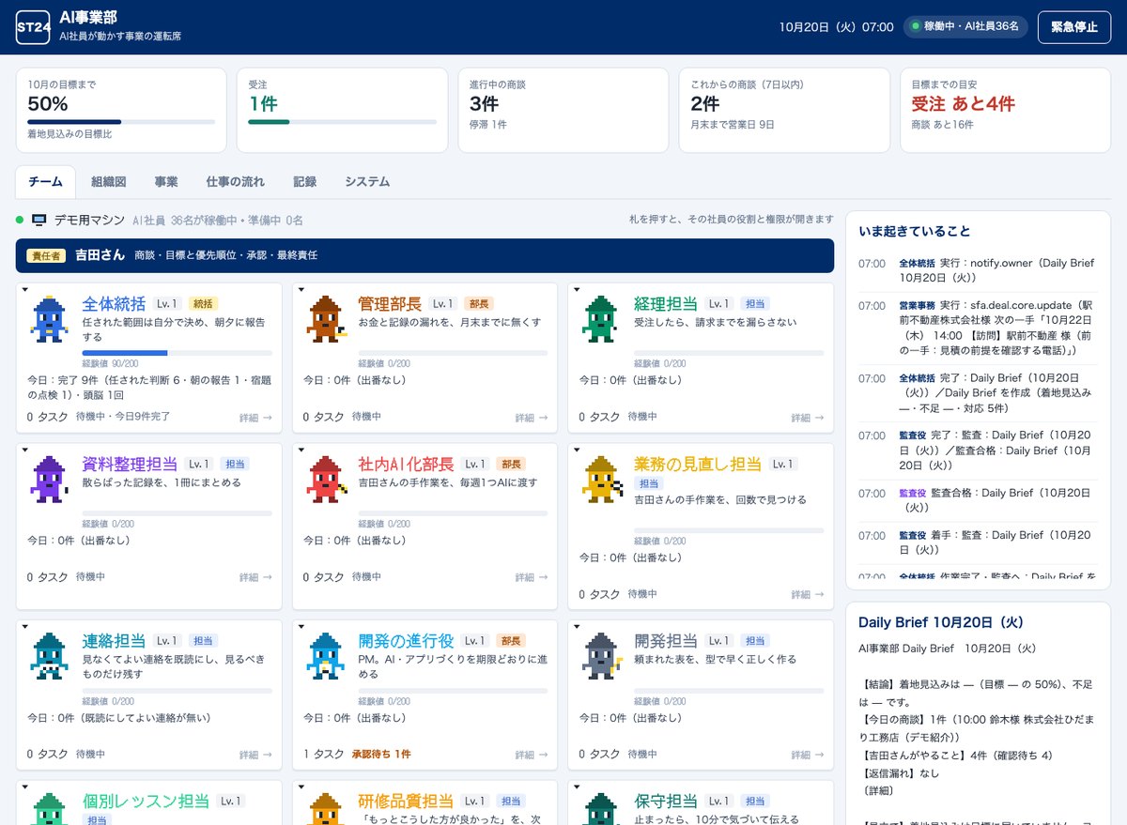The width and height of the screenshot is (1127, 825).
Task: Open 詳細 for 管理部長 card
Action: pyautogui.click(x=530, y=418)
